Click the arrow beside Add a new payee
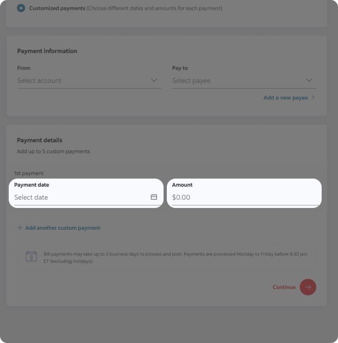This screenshot has width=338, height=343. 313,98
